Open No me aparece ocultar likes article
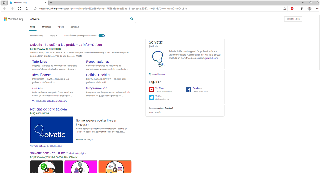Viewport: 320px width, 173px height. (96, 123)
